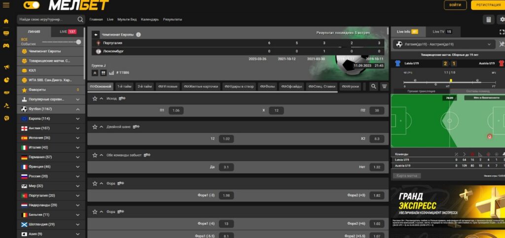Open the Мульти Вид menu item
Viewport: 505px width, 238px height.
[x=127, y=20]
